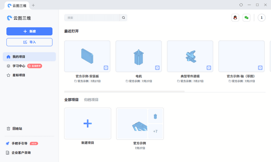Screen dimensions: 271x162
Task: Click the trash icon beside 回收站
Action: 8,129
